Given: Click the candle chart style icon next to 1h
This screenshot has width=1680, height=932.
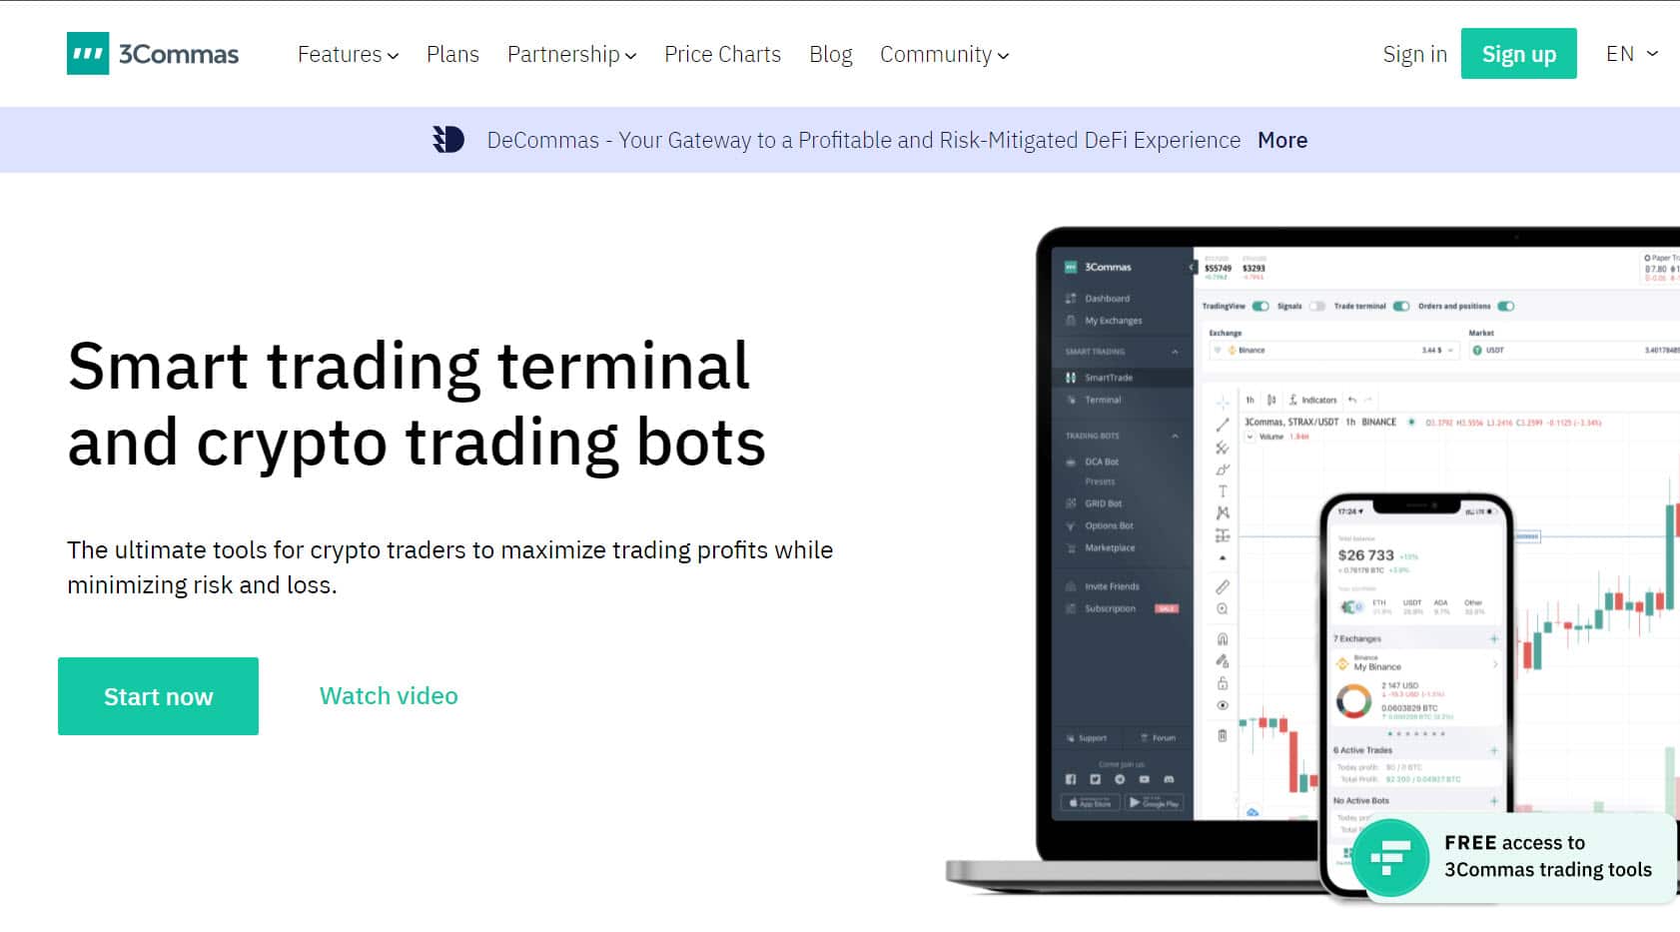Looking at the screenshot, I should pos(1271,400).
